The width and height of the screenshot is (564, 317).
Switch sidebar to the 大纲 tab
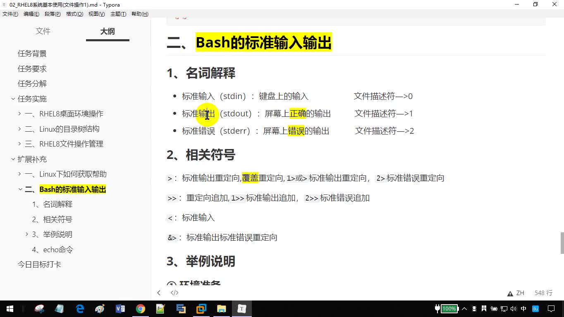(x=108, y=31)
